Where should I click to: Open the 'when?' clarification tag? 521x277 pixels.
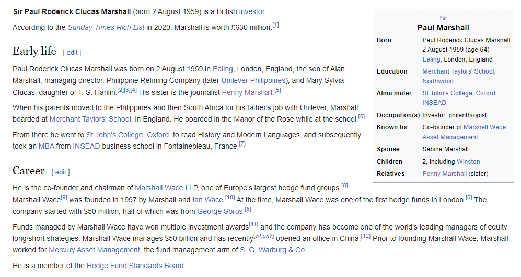click(263, 236)
